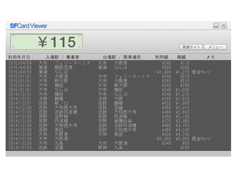Select entry station フェリーターミナ in first row
This screenshot has width=237, height=178.
tap(73, 63)
